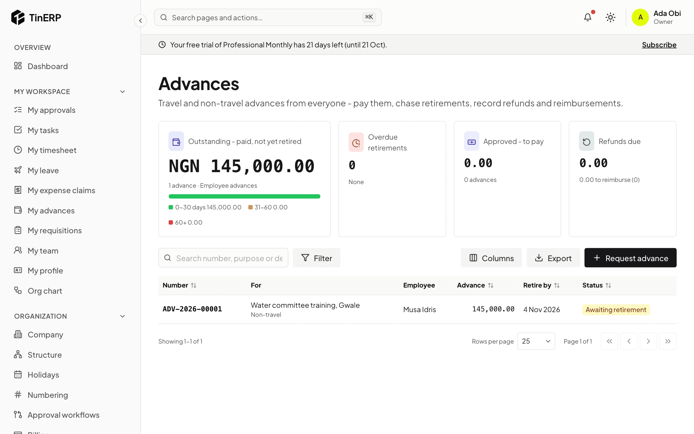
Task: Go to first page double-chevron button
Action: pyautogui.click(x=609, y=341)
